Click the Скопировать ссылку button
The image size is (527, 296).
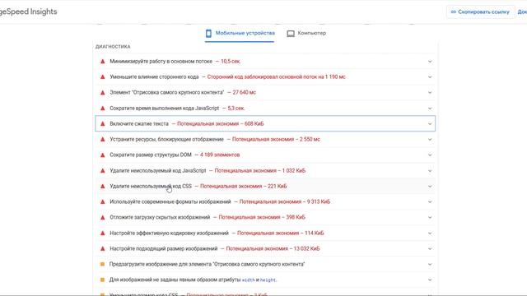coord(480,12)
